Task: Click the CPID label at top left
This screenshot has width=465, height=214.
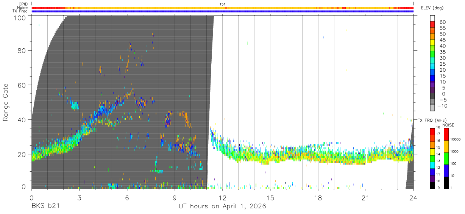Action: 23,4
